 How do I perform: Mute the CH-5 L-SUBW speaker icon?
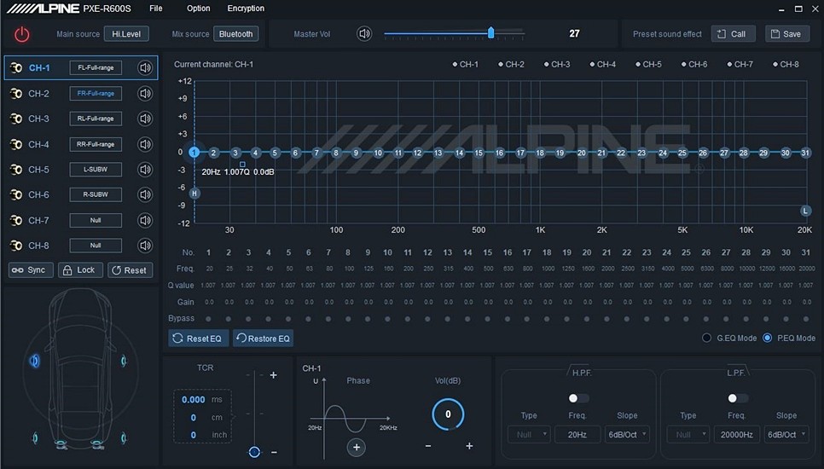145,170
